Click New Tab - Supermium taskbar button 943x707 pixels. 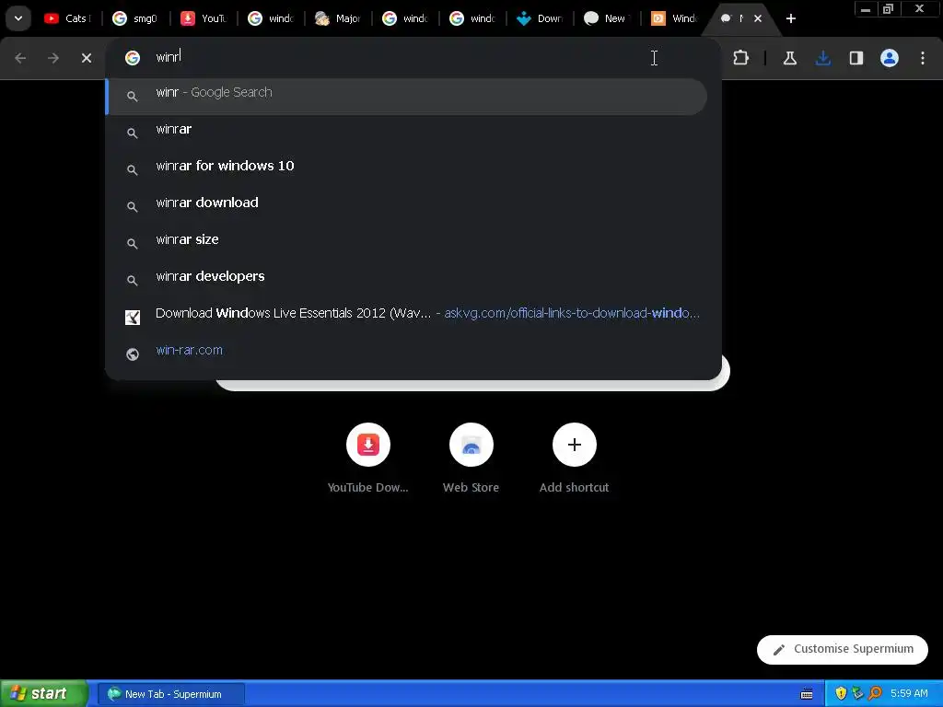pos(170,694)
